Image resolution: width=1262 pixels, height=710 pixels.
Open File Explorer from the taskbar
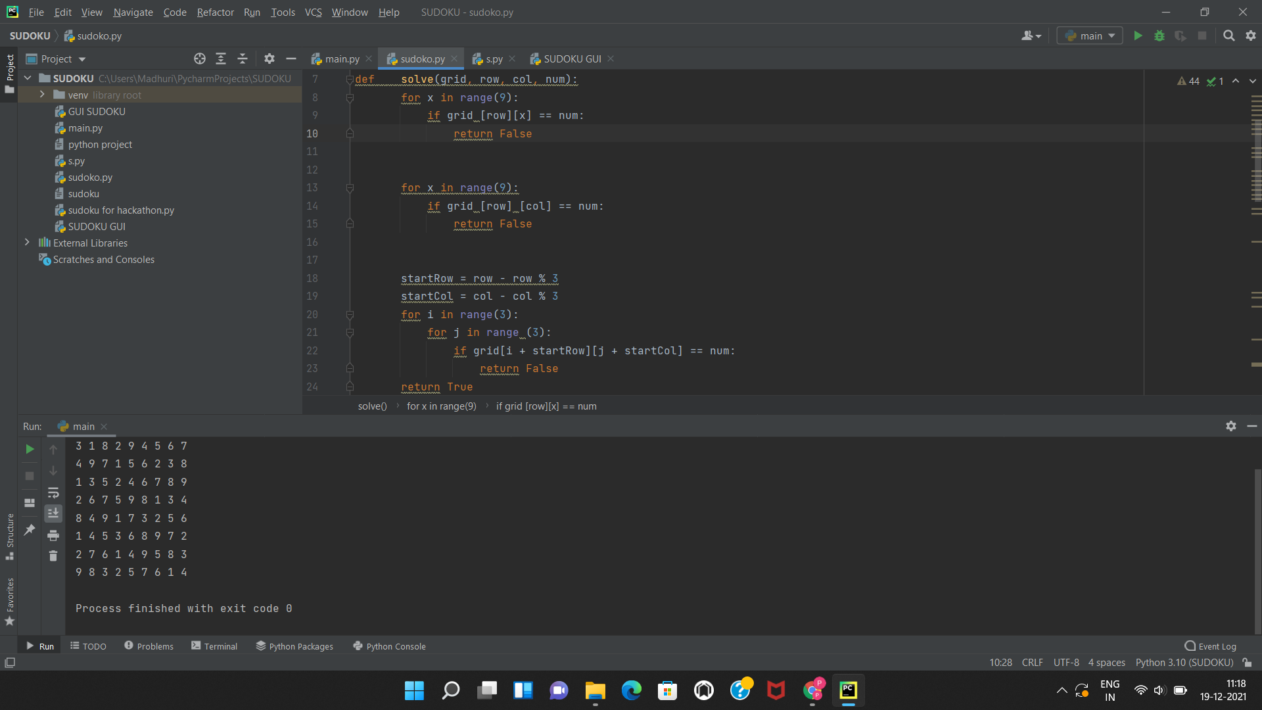pos(594,690)
